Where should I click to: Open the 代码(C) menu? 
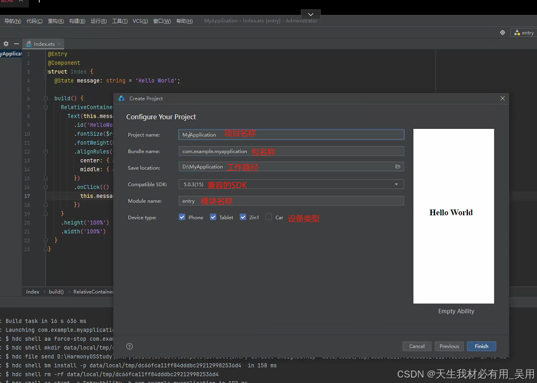coord(35,21)
